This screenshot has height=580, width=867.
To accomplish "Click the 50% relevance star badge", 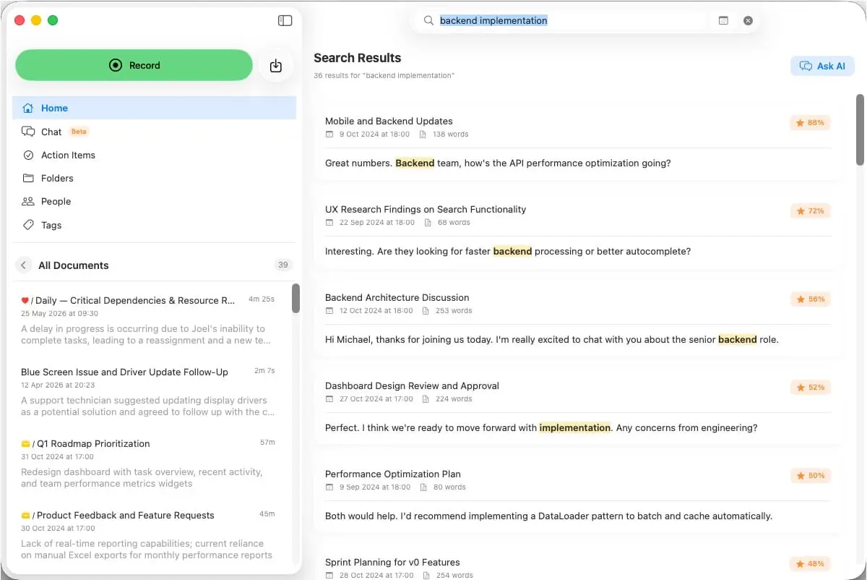I will [x=810, y=476].
